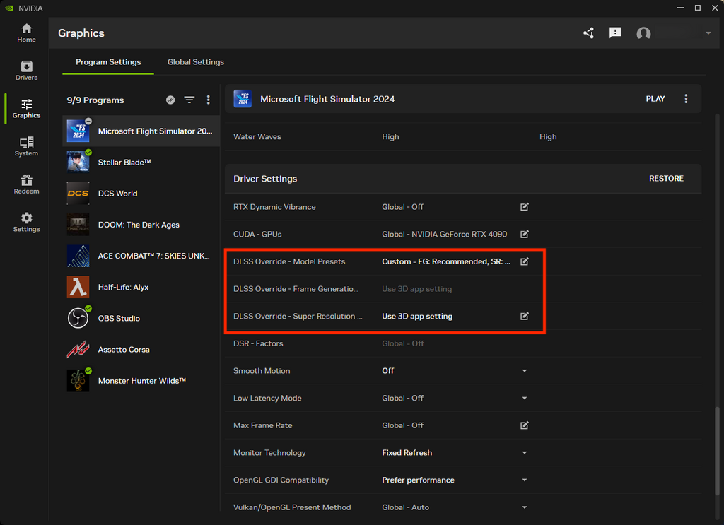The height and width of the screenshot is (525, 724).
Task: Open Settings gear in left sidebar
Action: pyautogui.click(x=26, y=223)
